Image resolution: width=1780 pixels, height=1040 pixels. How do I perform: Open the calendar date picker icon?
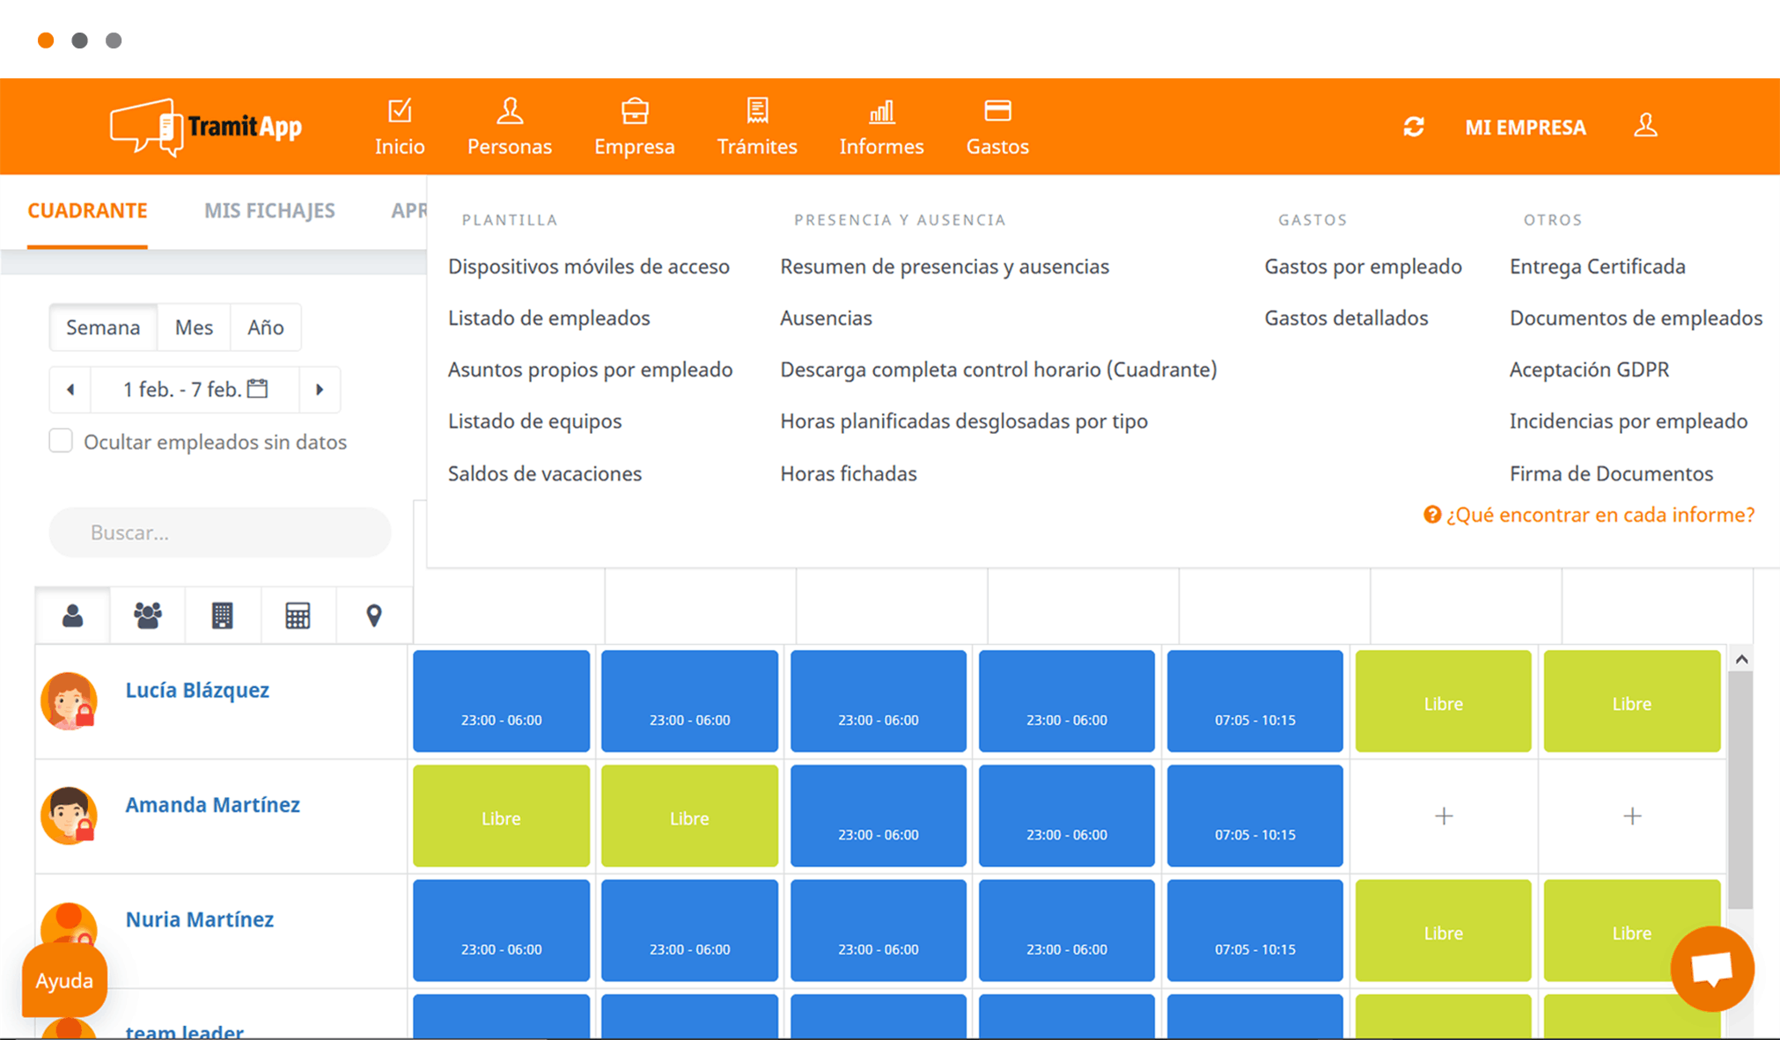tap(258, 389)
